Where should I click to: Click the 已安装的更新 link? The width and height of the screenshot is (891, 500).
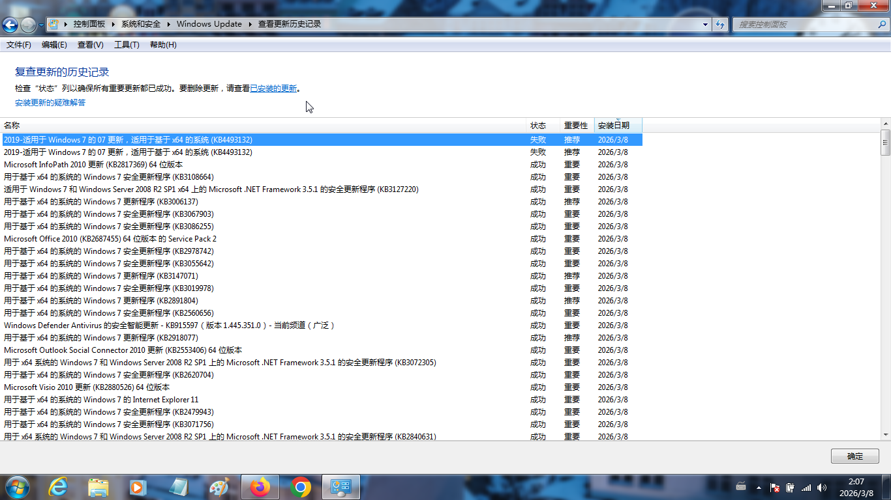tap(273, 89)
